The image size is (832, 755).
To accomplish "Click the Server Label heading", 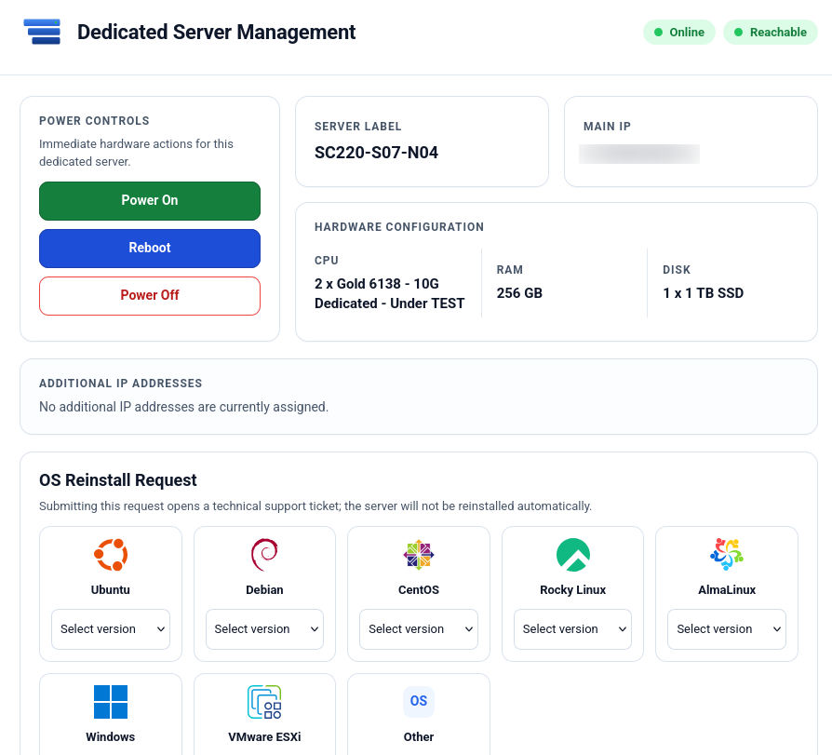I will tap(357, 127).
